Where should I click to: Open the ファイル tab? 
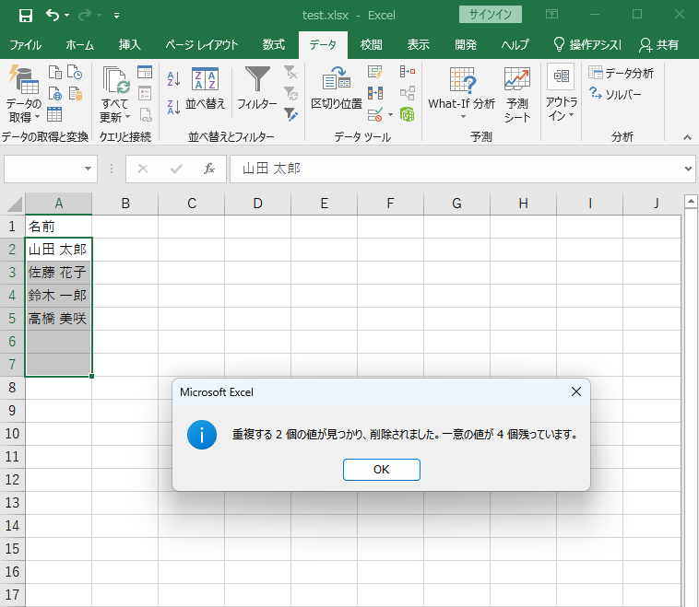(26, 45)
